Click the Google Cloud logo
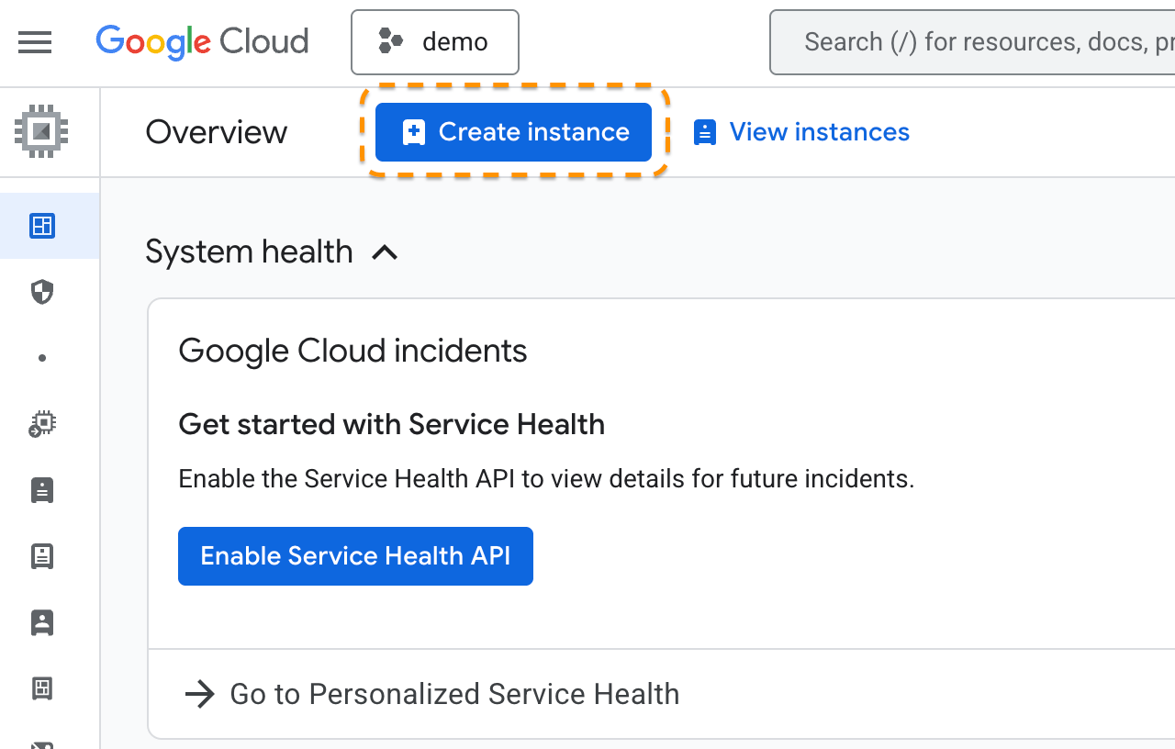Screen dimensions: 1175x749 click(202, 42)
